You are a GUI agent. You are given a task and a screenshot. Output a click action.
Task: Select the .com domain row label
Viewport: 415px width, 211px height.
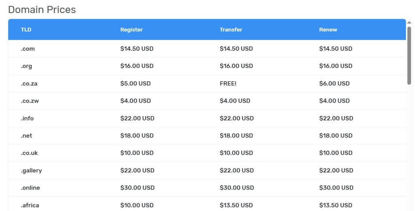click(28, 49)
